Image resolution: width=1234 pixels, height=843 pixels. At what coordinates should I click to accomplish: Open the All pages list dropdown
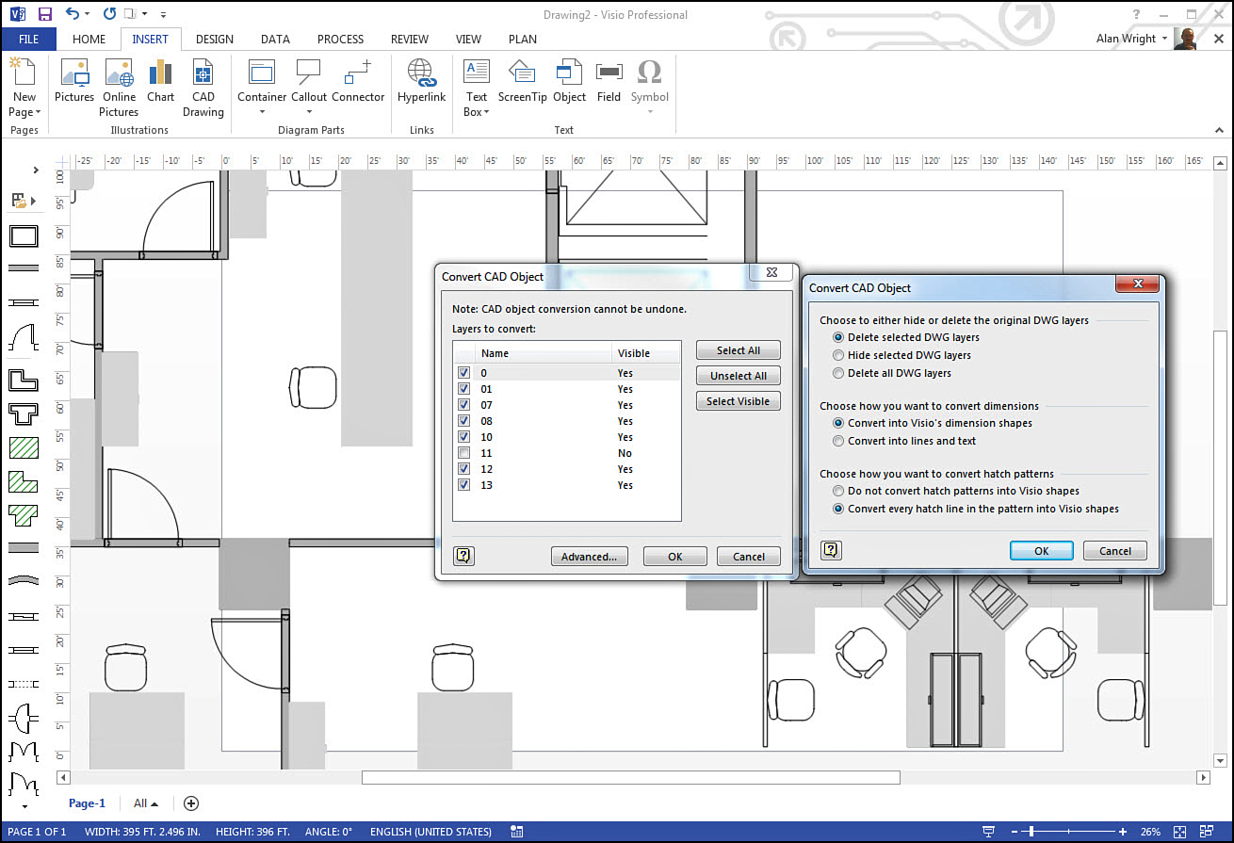coord(146,803)
